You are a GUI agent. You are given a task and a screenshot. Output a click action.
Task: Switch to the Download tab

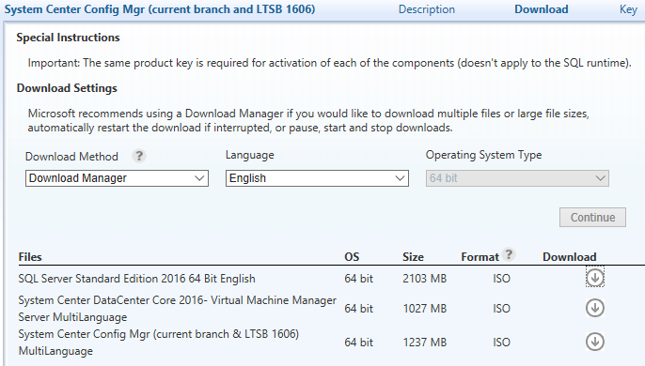tap(542, 9)
